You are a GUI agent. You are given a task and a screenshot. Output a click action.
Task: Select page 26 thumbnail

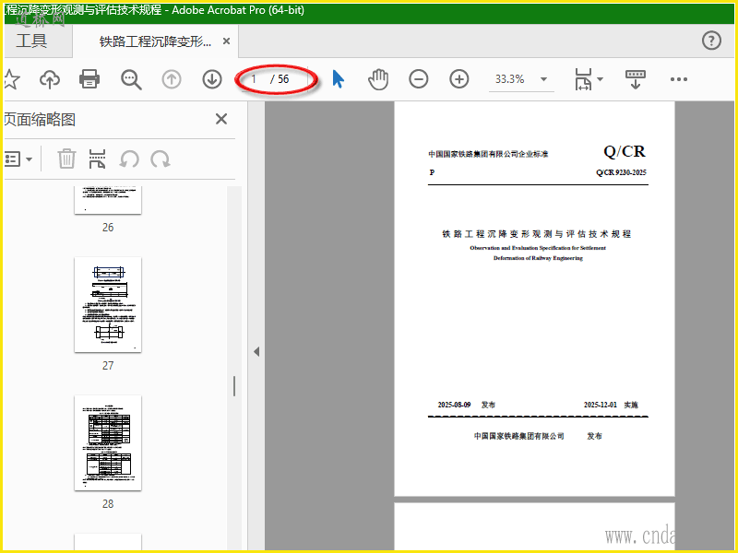click(108, 200)
